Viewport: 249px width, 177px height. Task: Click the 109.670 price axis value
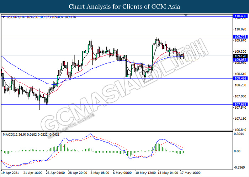click(240, 40)
